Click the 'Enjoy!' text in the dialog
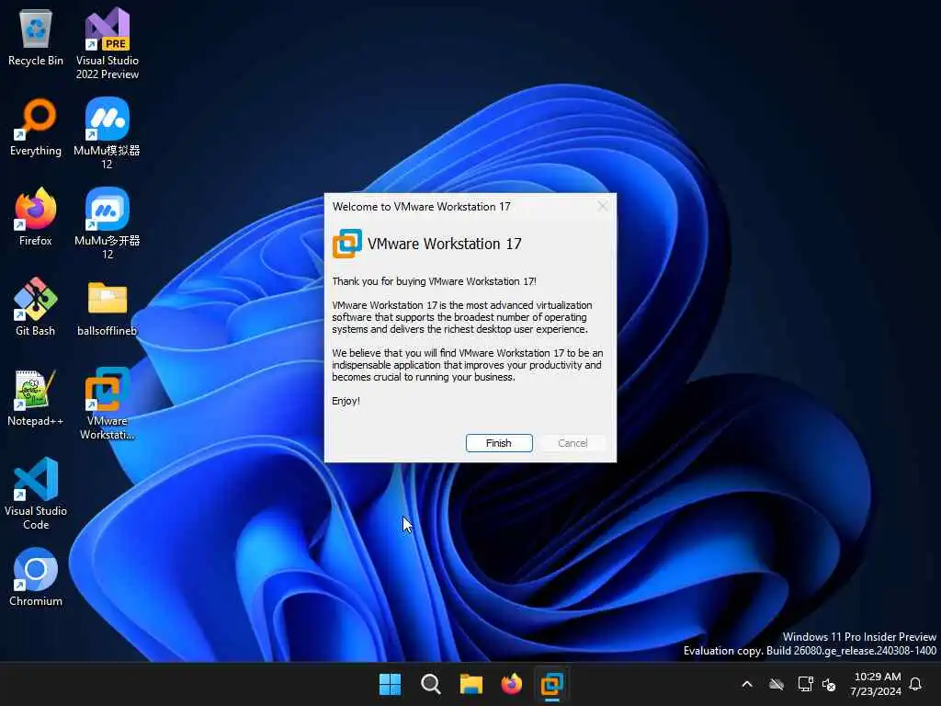This screenshot has width=941, height=706. coord(346,401)
